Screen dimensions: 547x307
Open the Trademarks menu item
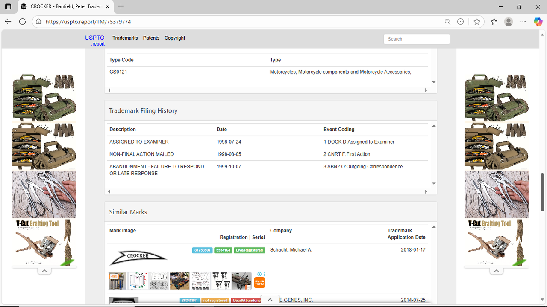click(125, 38)
